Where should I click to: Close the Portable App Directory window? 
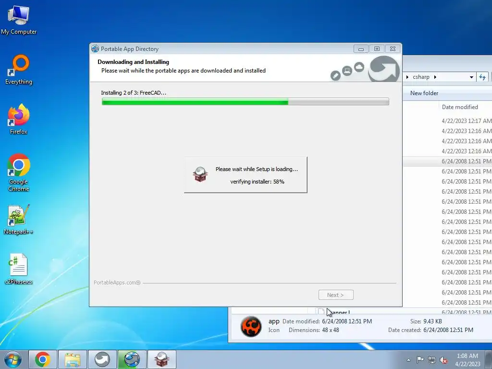point(393,49)
